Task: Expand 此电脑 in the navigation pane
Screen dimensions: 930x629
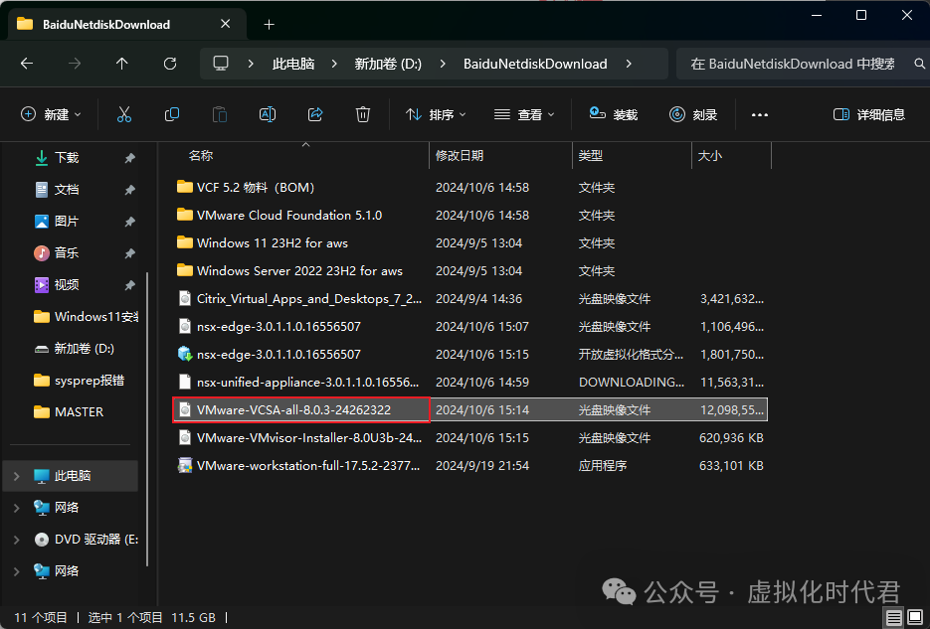Action: coord(17,476)
